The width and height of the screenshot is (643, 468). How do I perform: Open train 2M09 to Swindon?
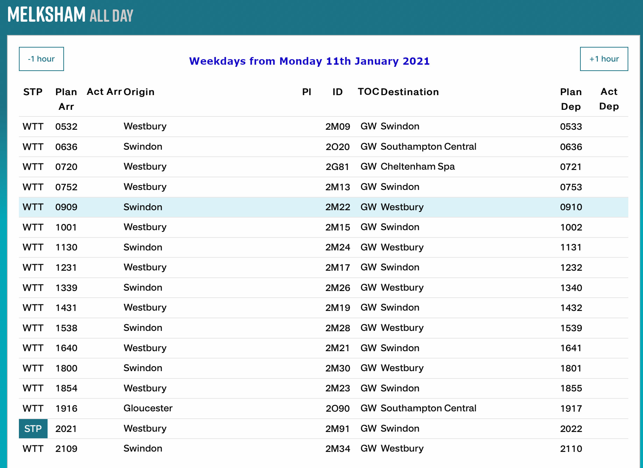point(337,127)
